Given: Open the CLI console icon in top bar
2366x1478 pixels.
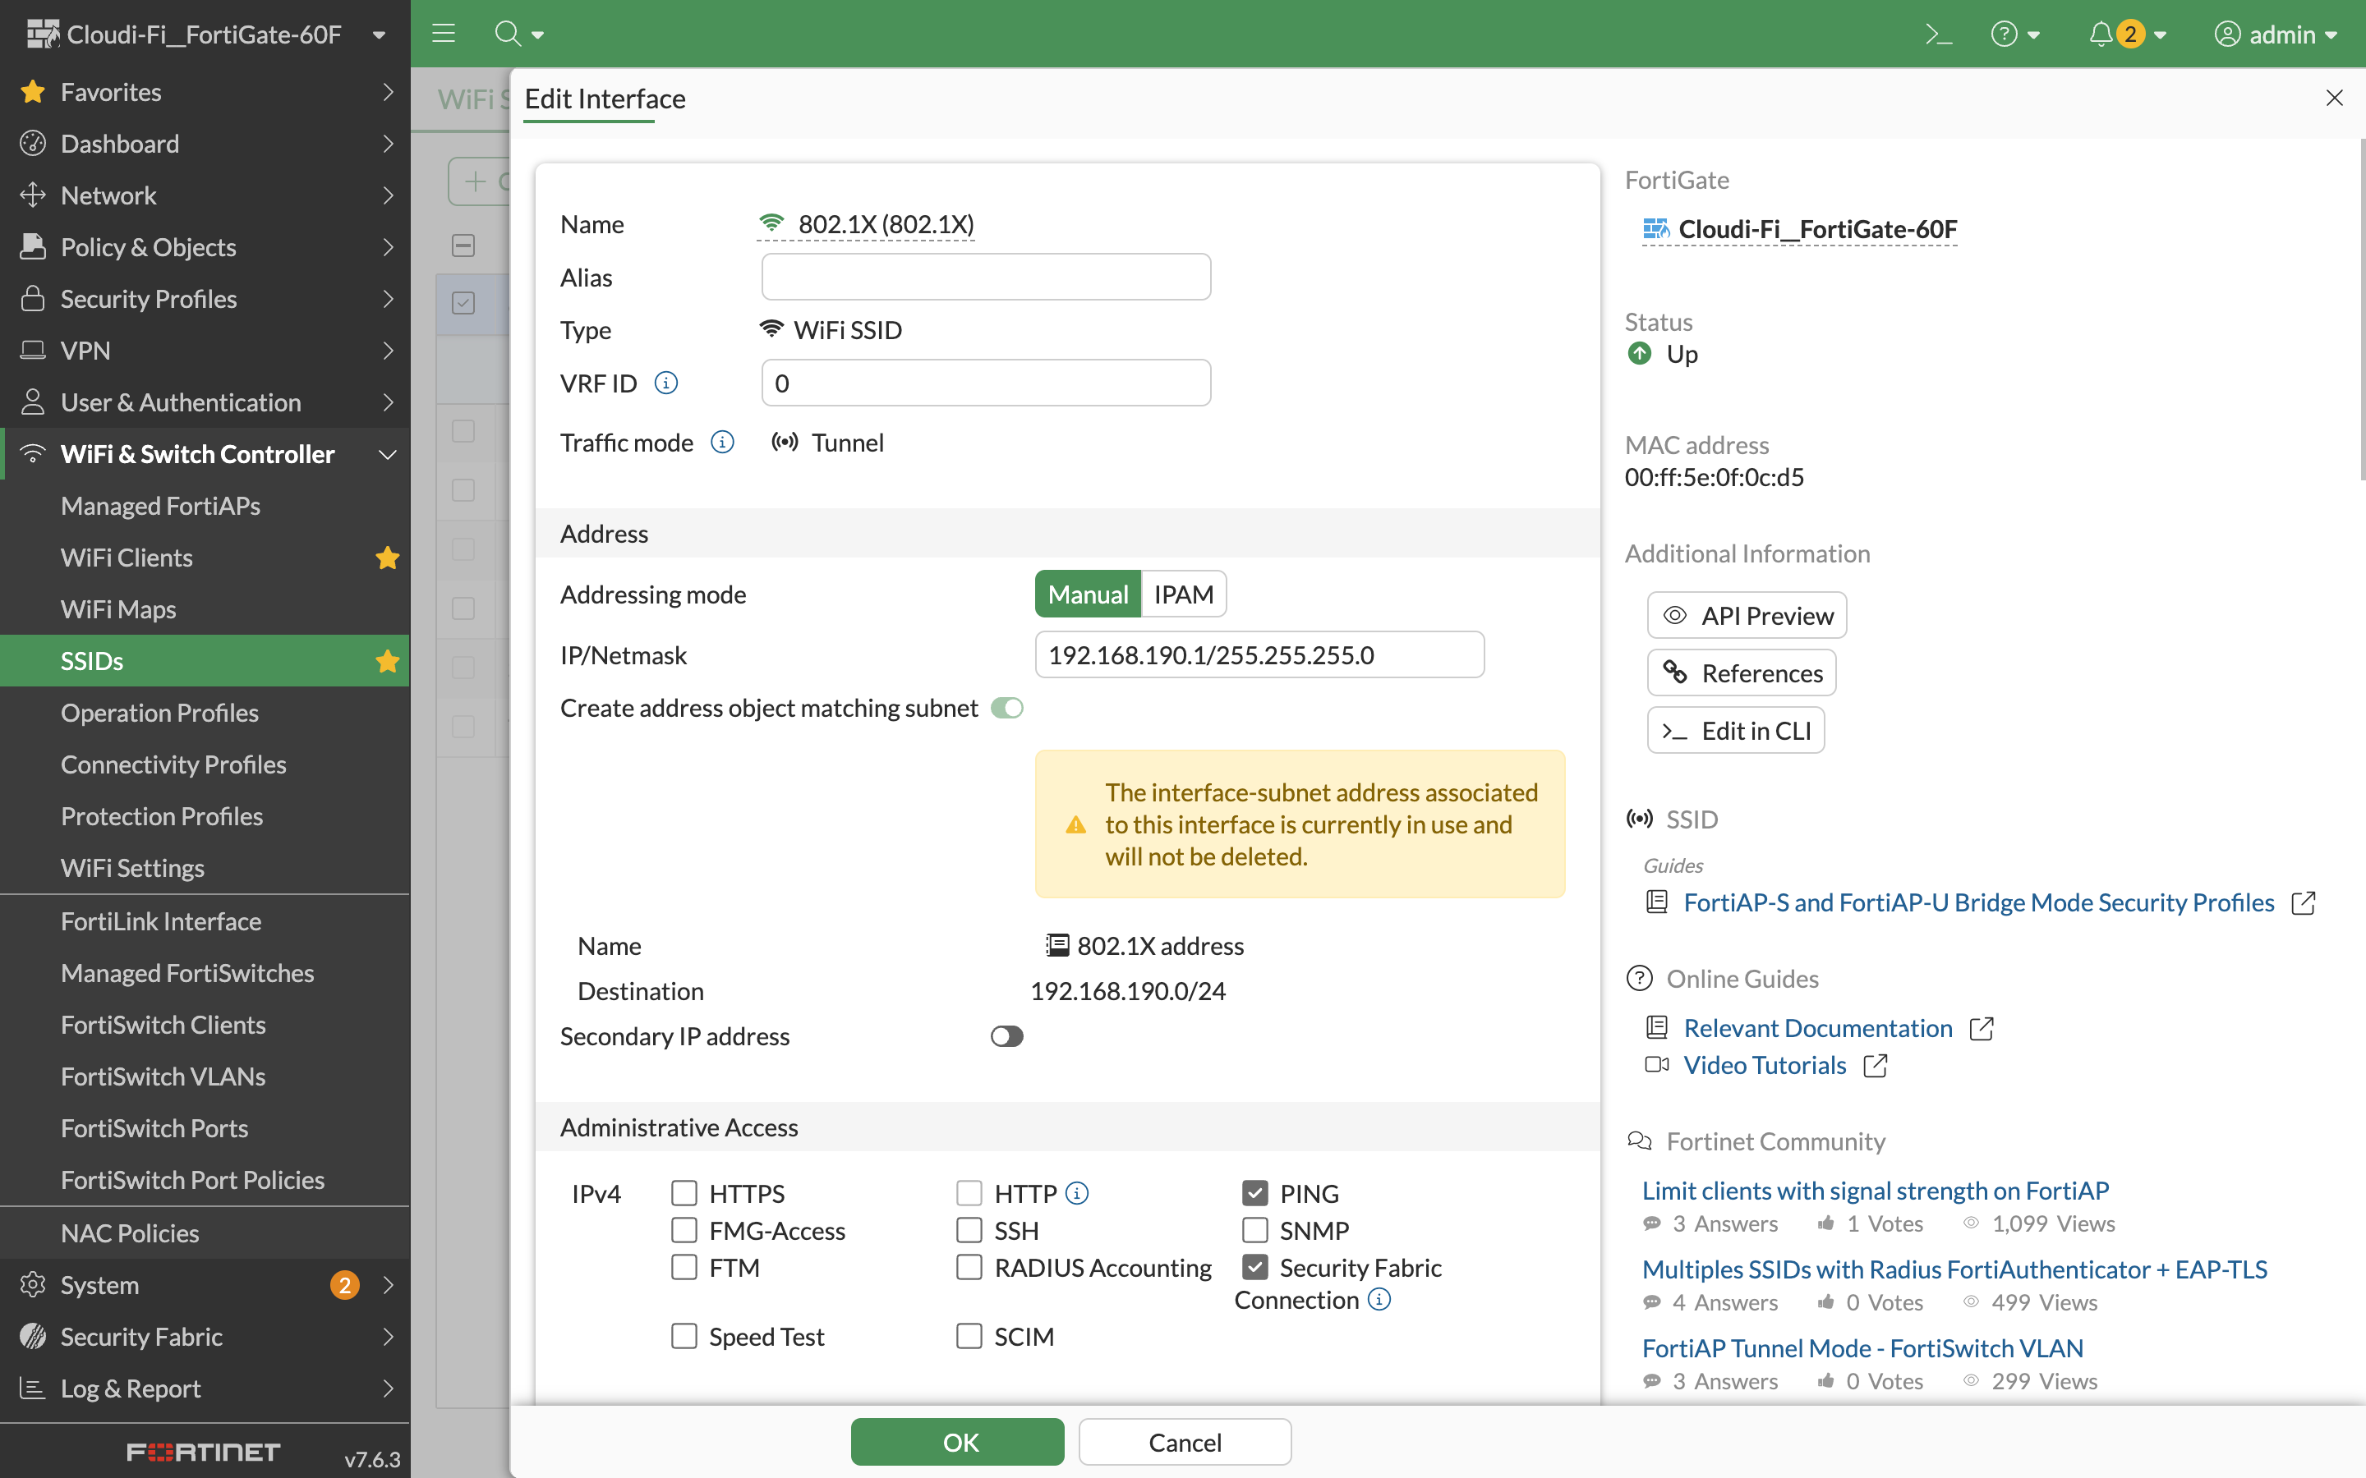Looking at the screenshot, I should coord(1938,33).
